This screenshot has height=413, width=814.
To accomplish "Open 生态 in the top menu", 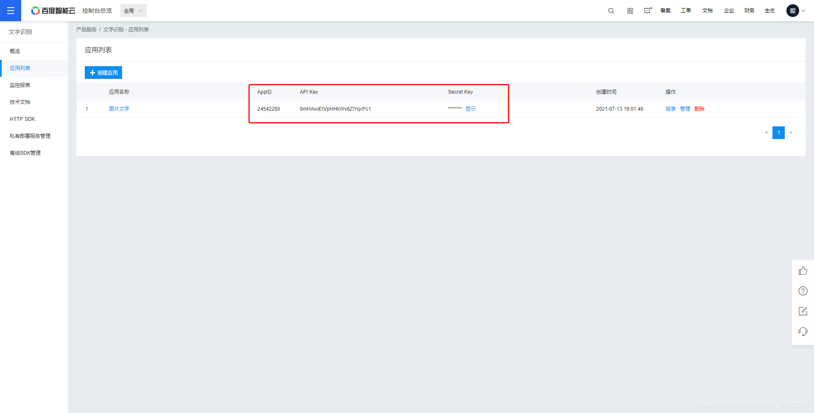I will pyautogui.click(x=770, y=11).
